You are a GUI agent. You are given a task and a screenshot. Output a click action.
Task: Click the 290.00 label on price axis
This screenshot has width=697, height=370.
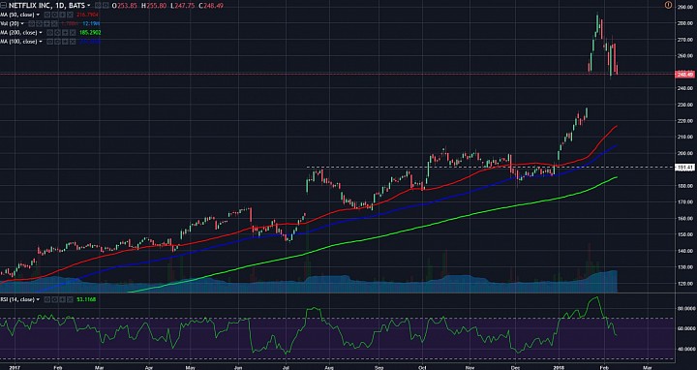[685, 7]
